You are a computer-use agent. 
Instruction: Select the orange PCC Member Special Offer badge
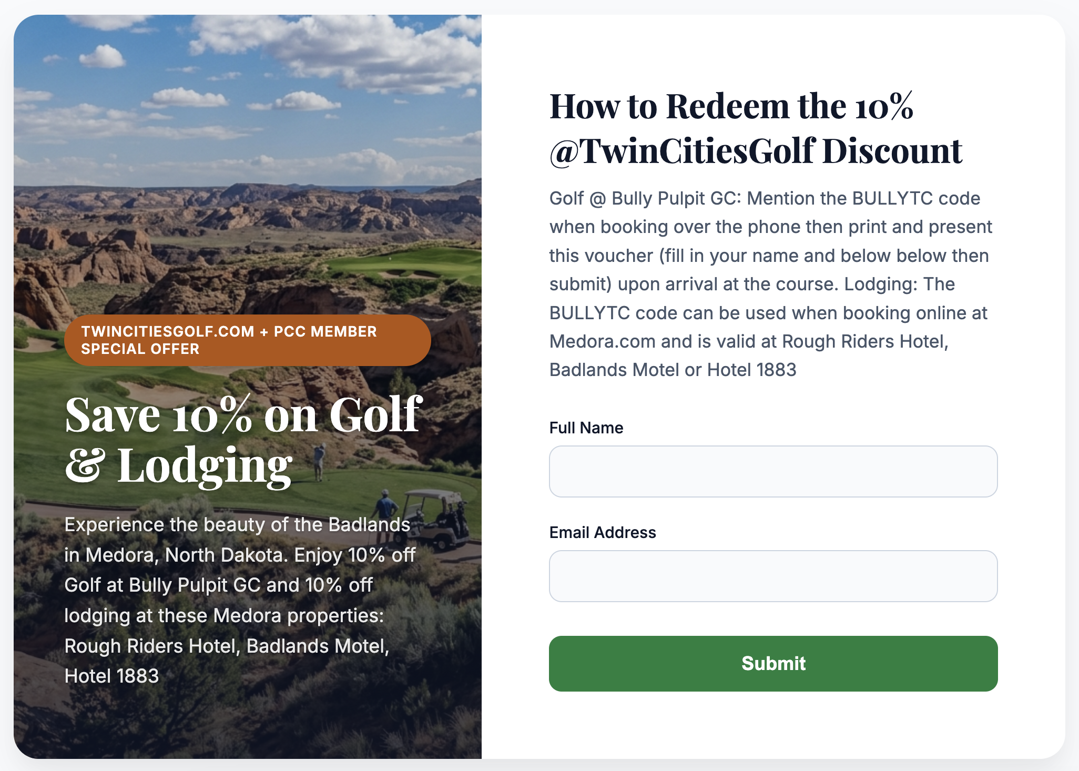(x=247, y=340)
